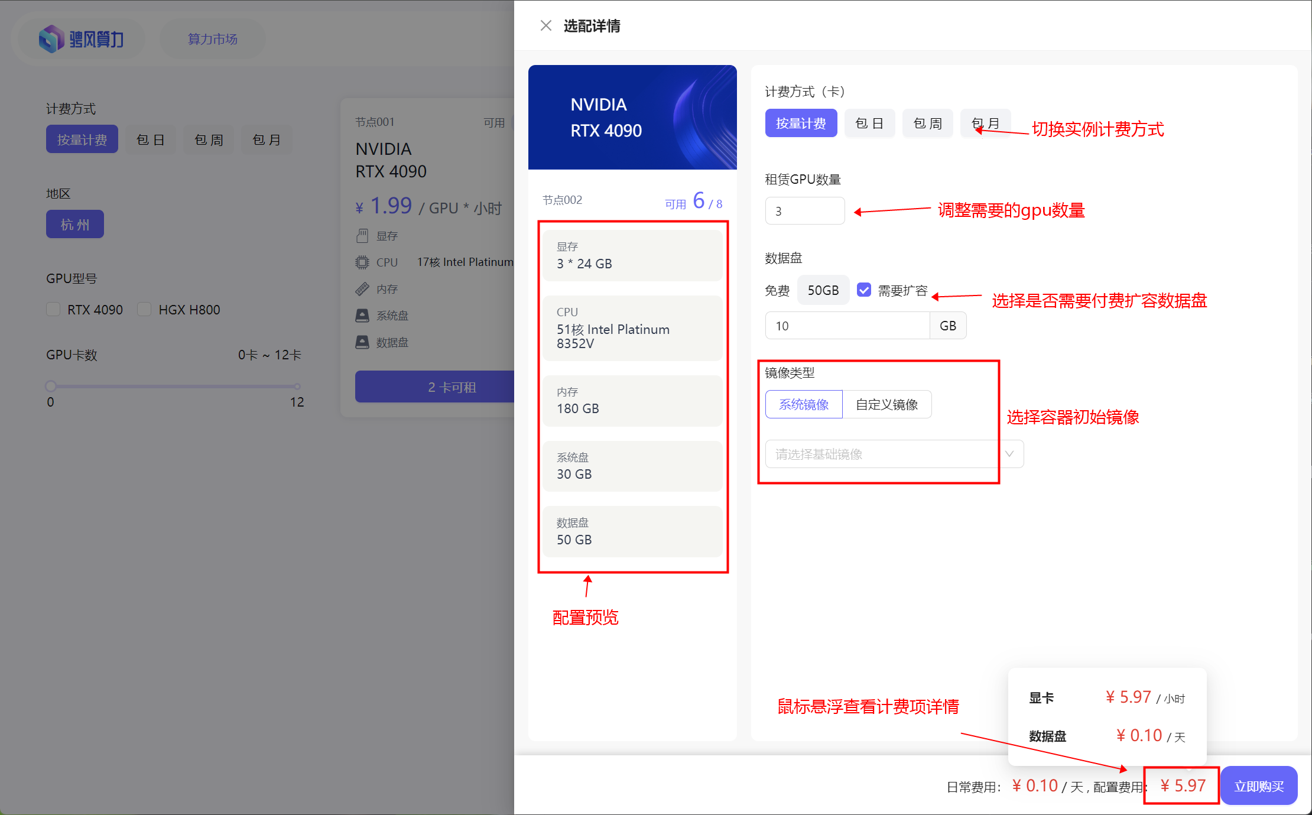Click the 数据盘 disk icon in node001 card
1312x815 pixels.
click(362, 342)
